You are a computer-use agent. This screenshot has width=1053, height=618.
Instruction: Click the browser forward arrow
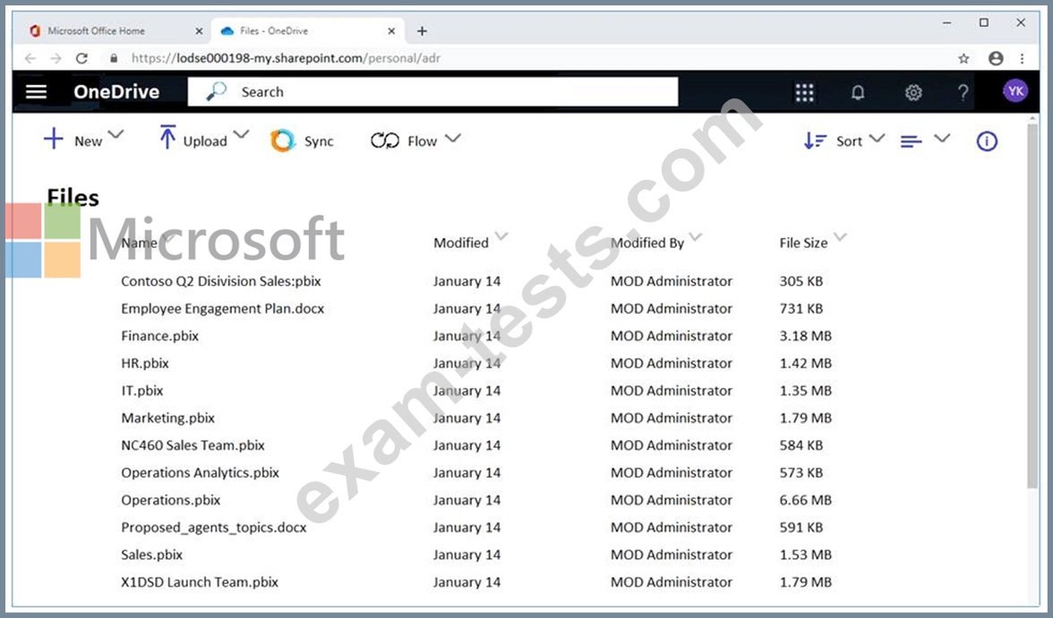tap(56, 58)
